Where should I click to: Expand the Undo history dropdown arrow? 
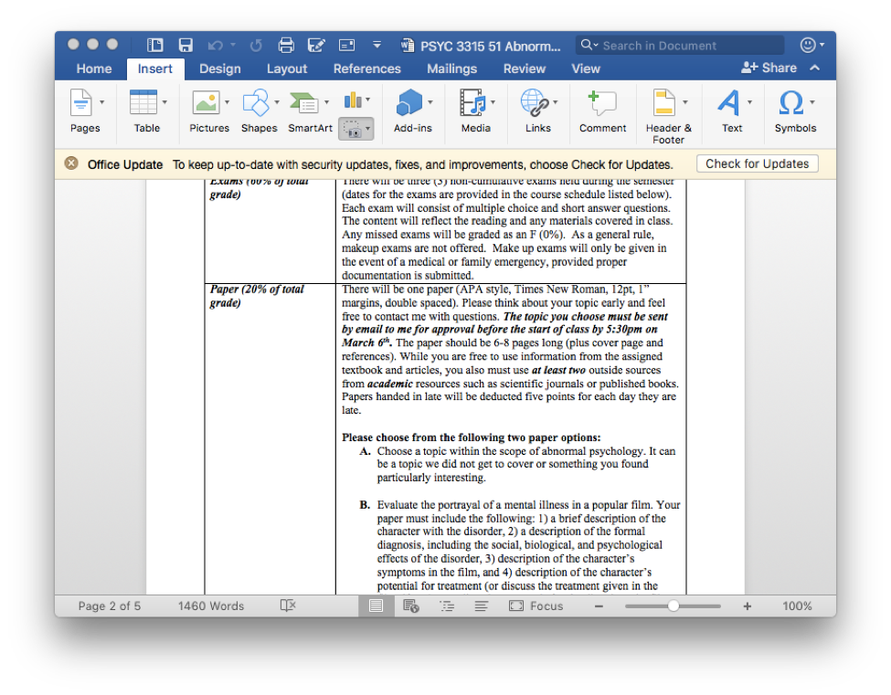tap(233, 45)
